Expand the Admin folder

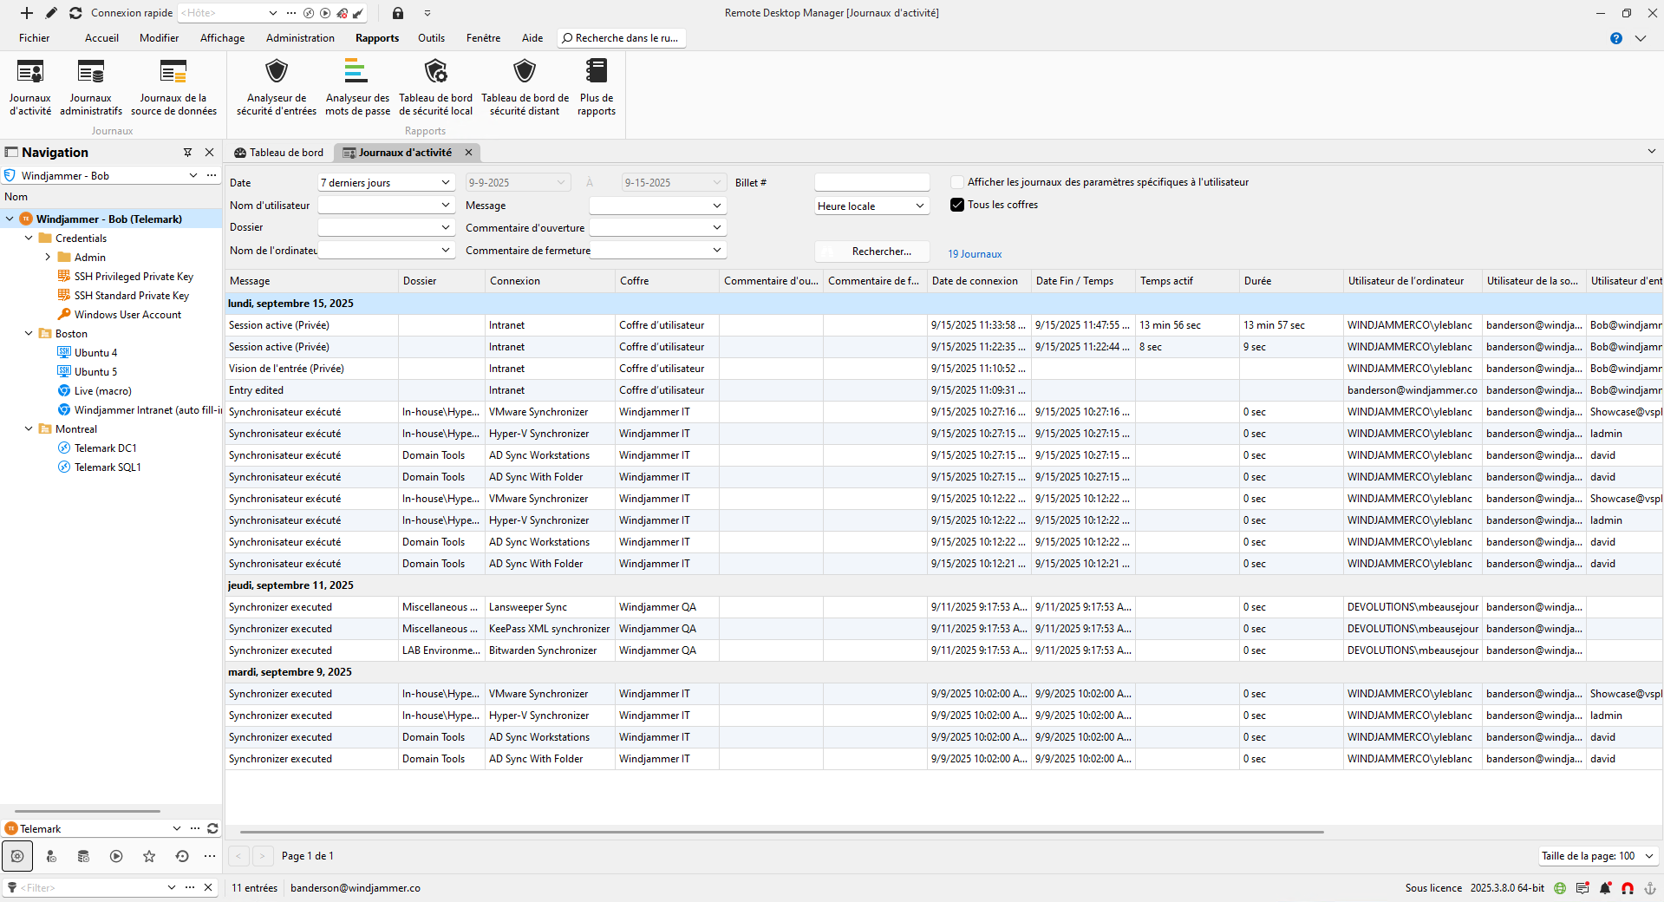pos(48,257)
